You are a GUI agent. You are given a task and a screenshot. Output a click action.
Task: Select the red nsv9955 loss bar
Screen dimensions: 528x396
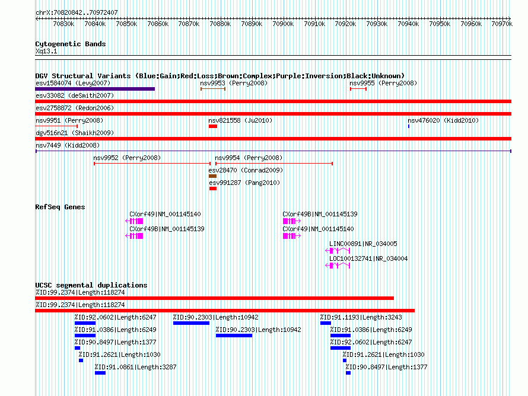point(358,89)
